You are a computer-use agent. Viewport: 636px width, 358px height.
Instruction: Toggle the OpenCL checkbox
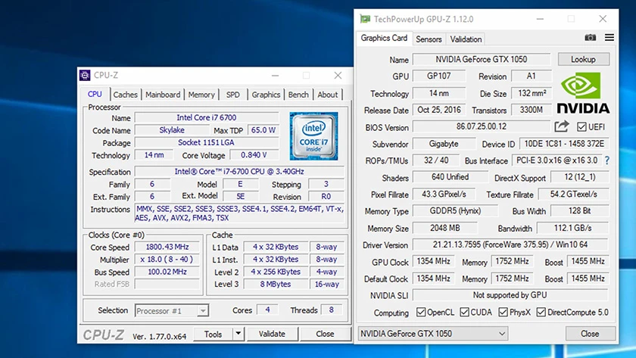click(x=422, y=313)
